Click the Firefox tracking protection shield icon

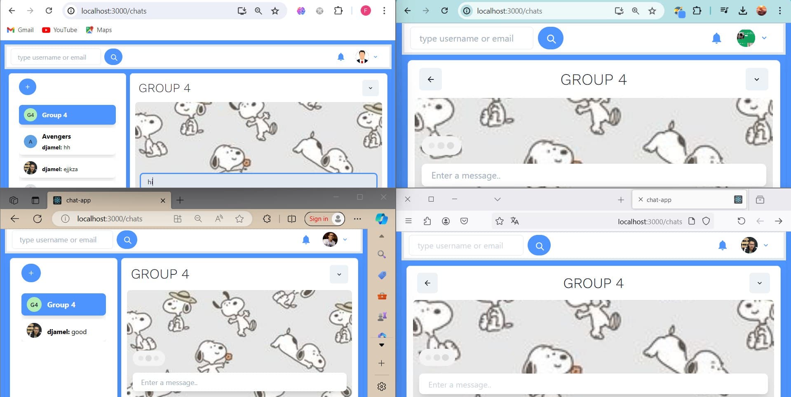706,221
